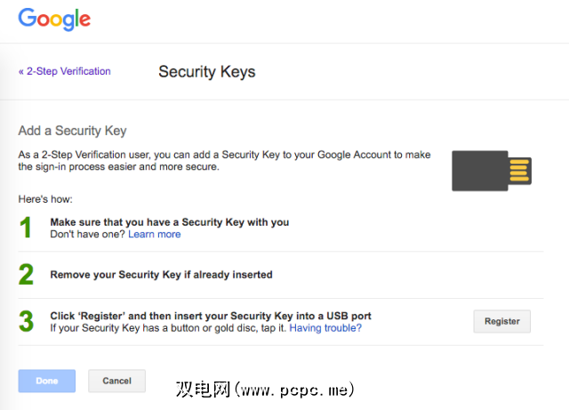Click the blue Done button
This screenshot has width=569, height=410.
[x=47, y=381]
